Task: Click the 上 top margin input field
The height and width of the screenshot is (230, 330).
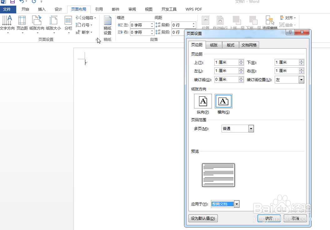Action: coord(227,62)
